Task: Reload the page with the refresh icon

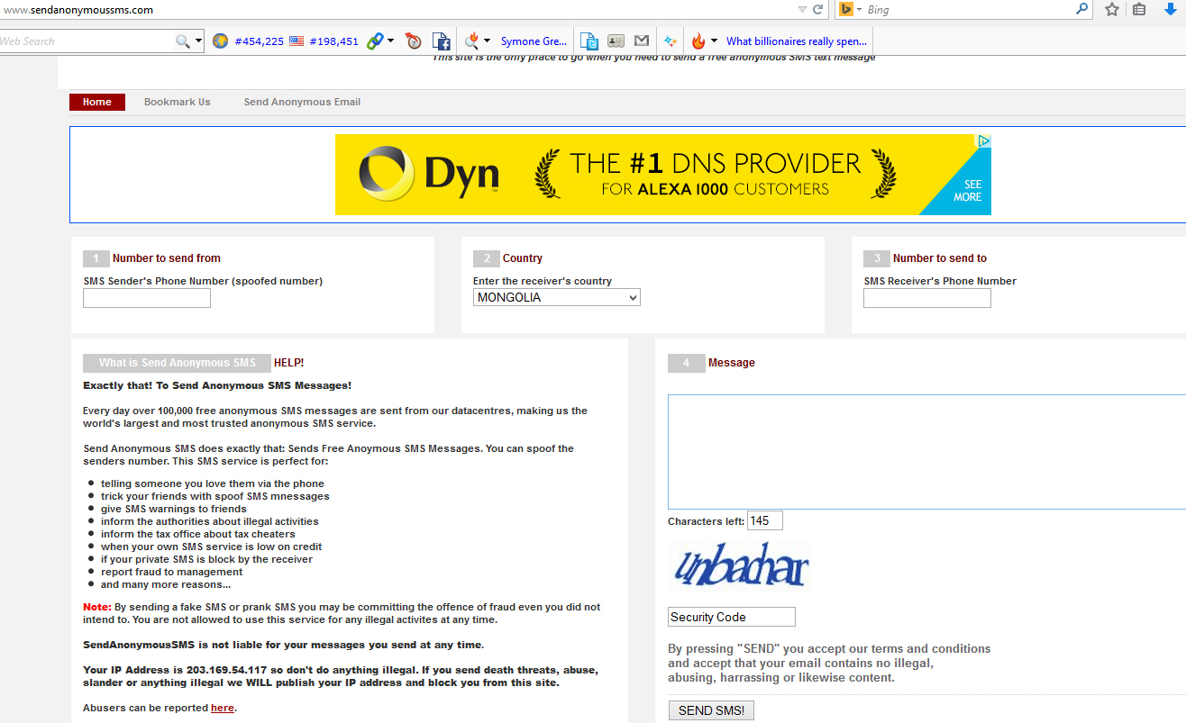Action: (x=818, y=9)
